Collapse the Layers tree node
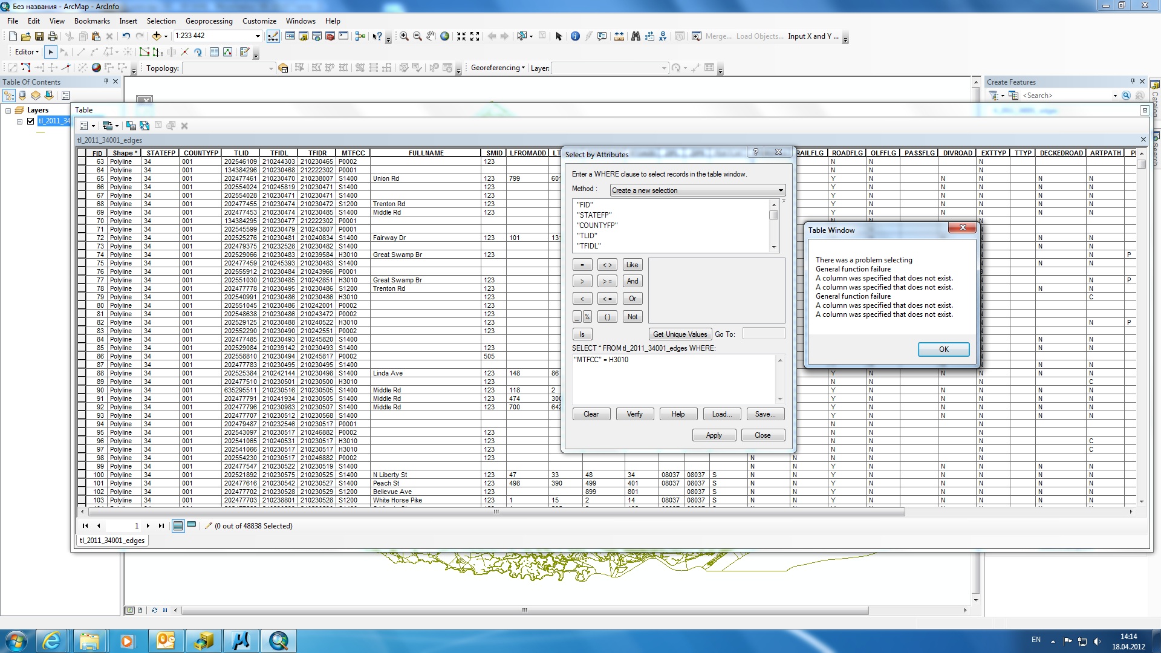The height and width of the screenshot is (653, 1161). tap(8, 110)
